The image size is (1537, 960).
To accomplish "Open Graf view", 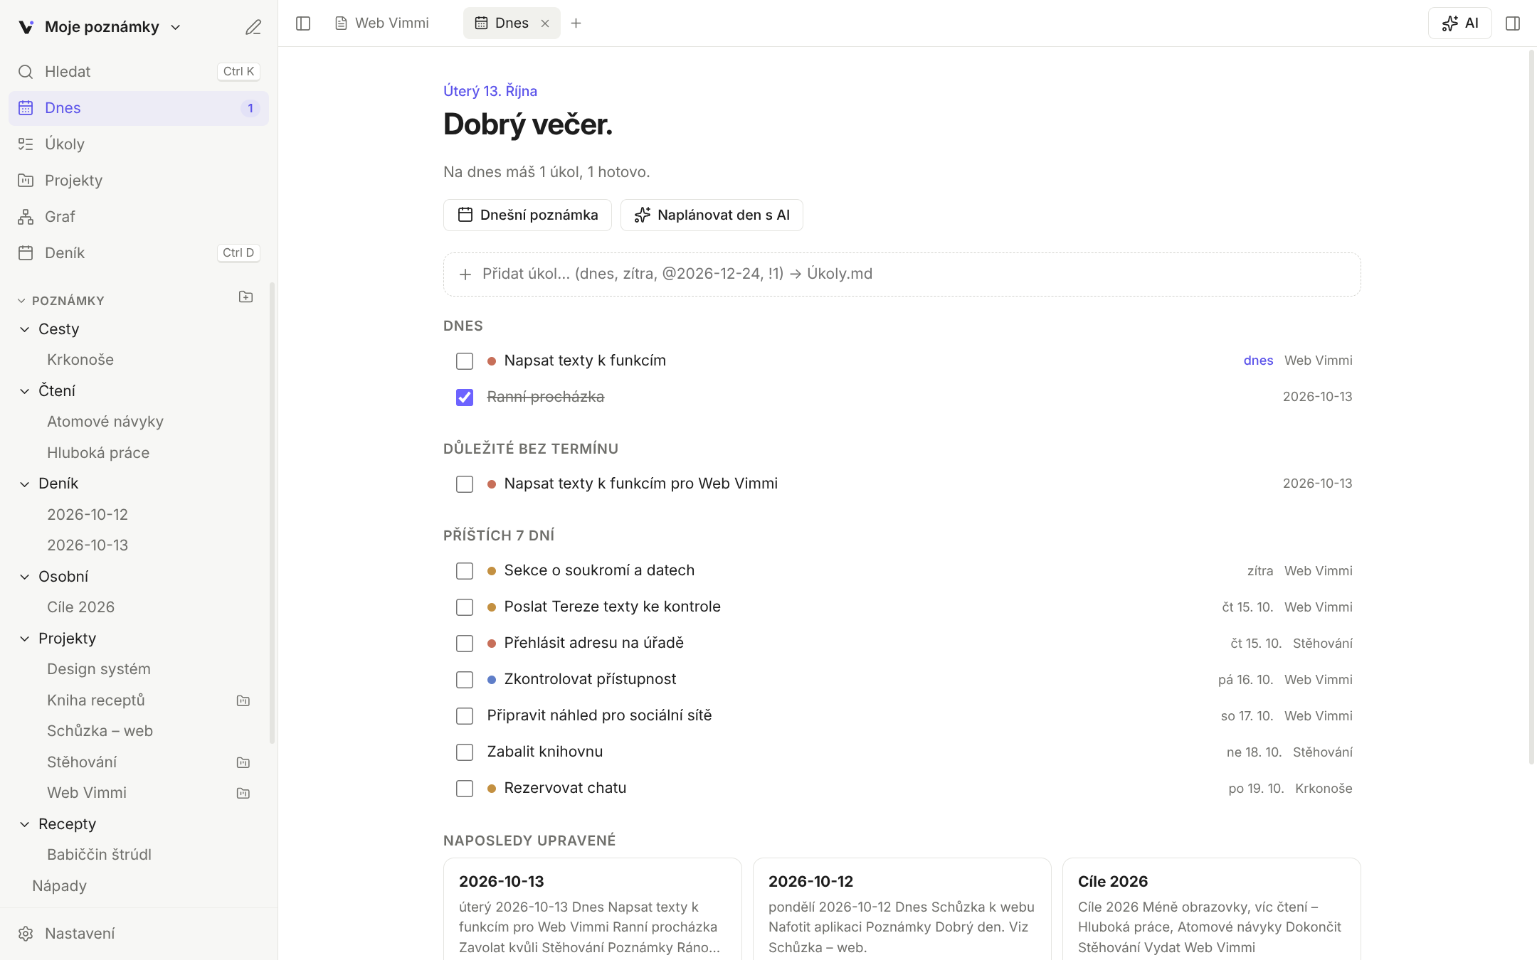I will [139, 217].
